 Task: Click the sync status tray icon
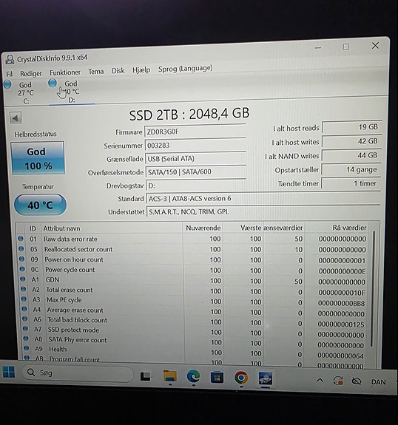click(338, 381)
